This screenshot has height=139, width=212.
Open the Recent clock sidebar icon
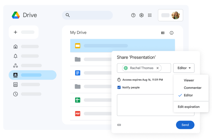pos(15,94)
